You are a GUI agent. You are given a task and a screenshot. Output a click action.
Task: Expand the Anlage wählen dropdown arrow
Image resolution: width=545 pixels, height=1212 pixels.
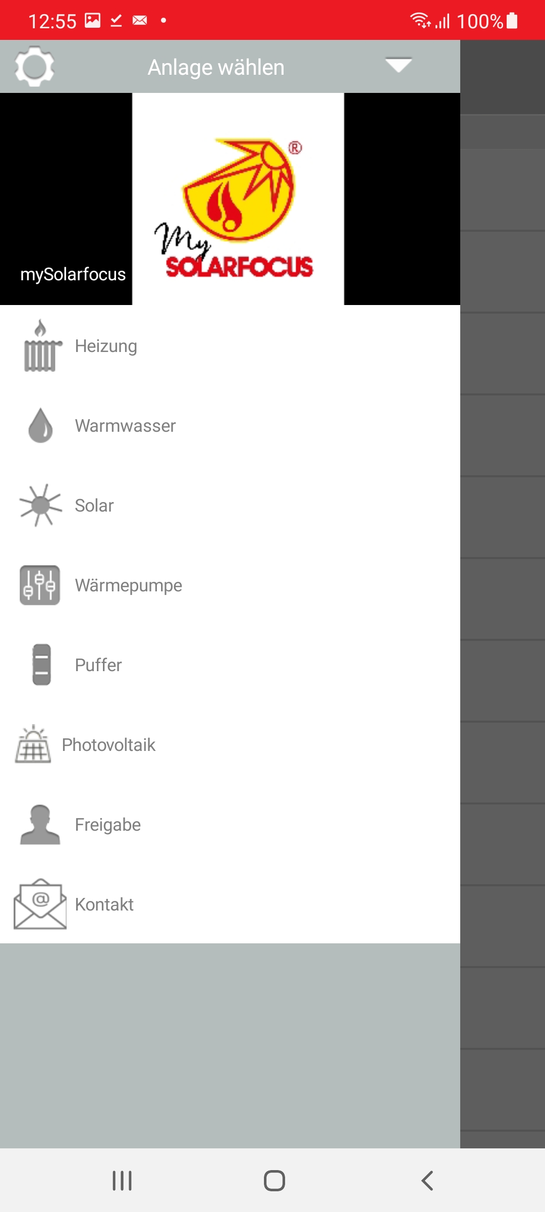pos(399,65)
